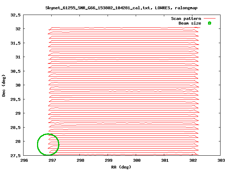Click the 31.5 tick label on the Dec axis
The width and height of the screenshot is (228, 171).
click(15, 43)
